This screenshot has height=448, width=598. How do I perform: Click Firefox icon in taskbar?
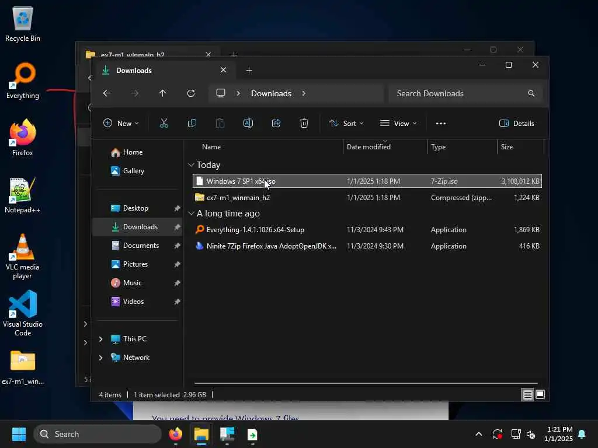(x=175, y=434)
